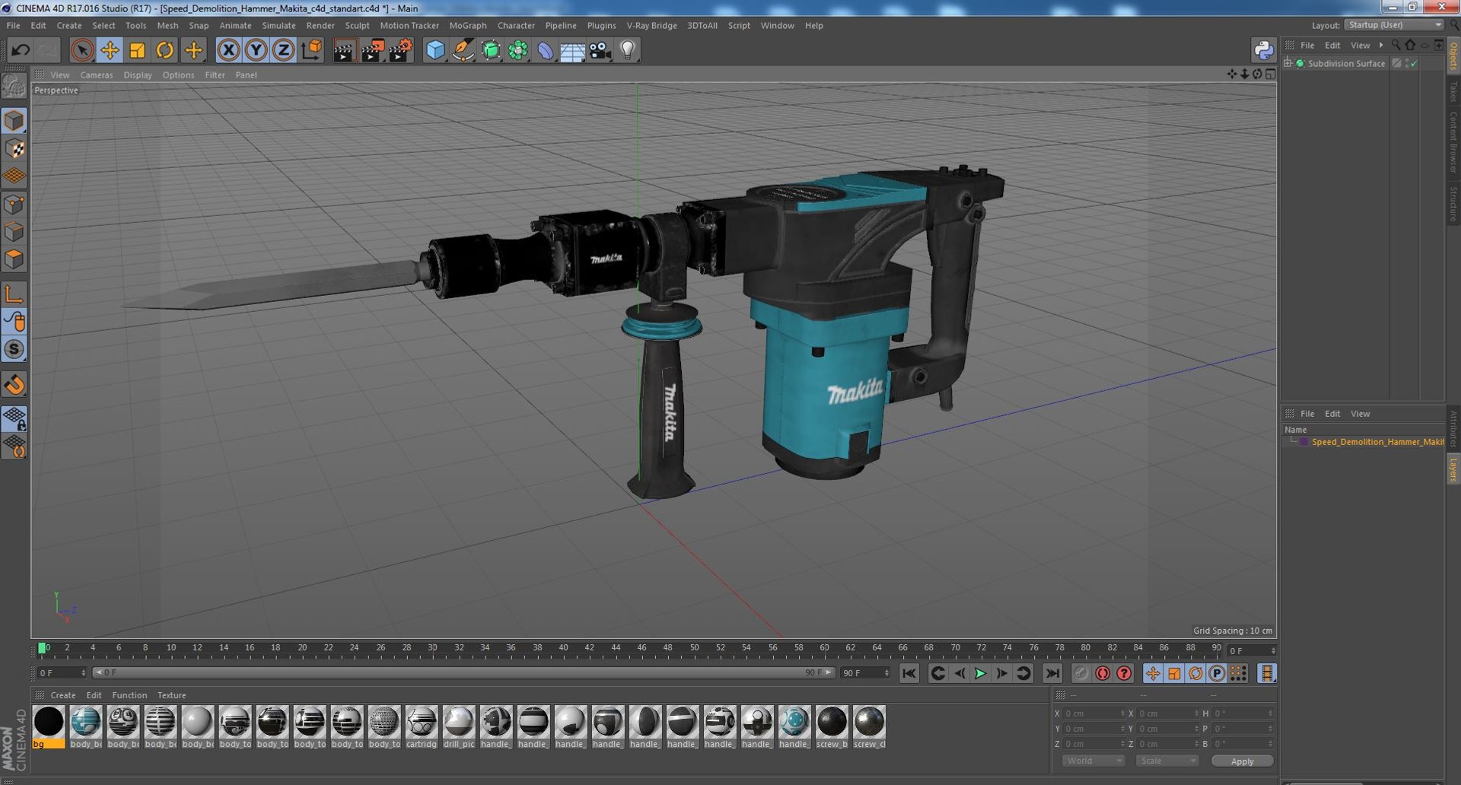Viewport: 1461px width, 785px height.
Task: Open the Sculpt menu
Action: 357,25
